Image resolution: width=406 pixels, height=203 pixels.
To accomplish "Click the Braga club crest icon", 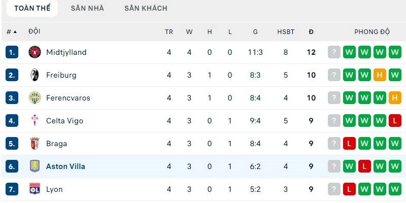I will click(34, 144).
